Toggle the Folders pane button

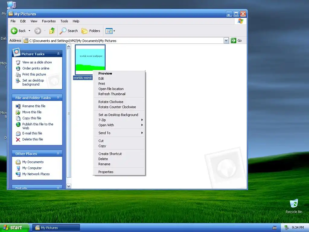point(91,31)
